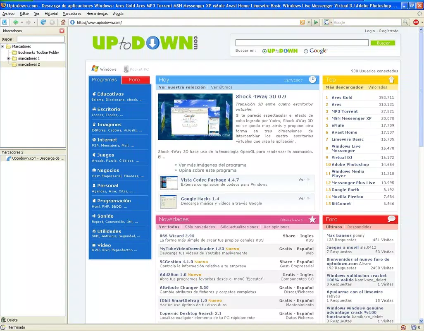Screen dimensions: 424x331
Task: Click the Forward arrow button
Action: click(29, 22)
